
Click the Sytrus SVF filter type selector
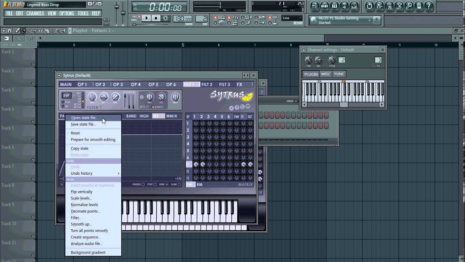point(67,95)
